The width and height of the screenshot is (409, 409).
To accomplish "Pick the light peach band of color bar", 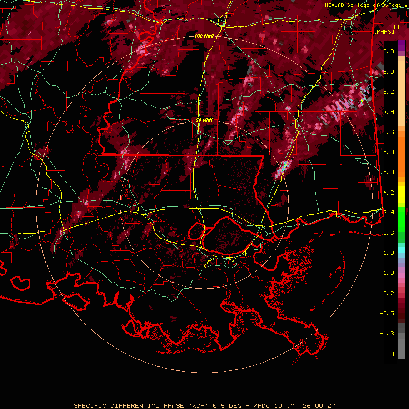I will pos(401,94).
